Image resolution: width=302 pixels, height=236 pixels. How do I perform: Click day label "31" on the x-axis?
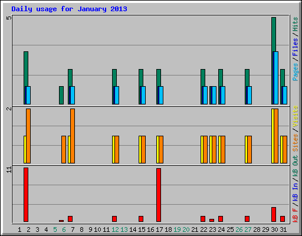click(283, 230)
